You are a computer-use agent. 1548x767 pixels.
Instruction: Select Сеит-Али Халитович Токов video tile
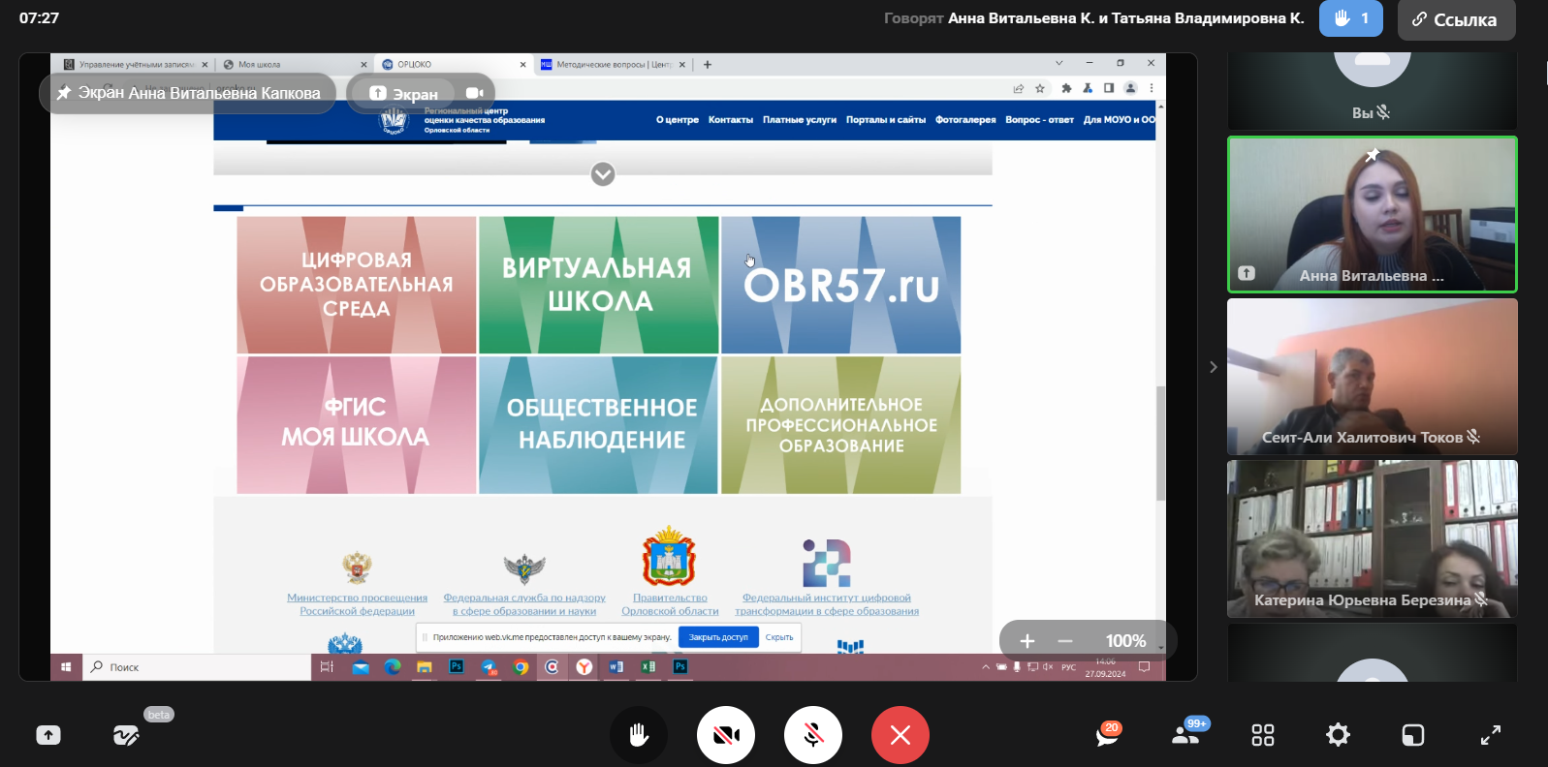(x=1372, y=376)
